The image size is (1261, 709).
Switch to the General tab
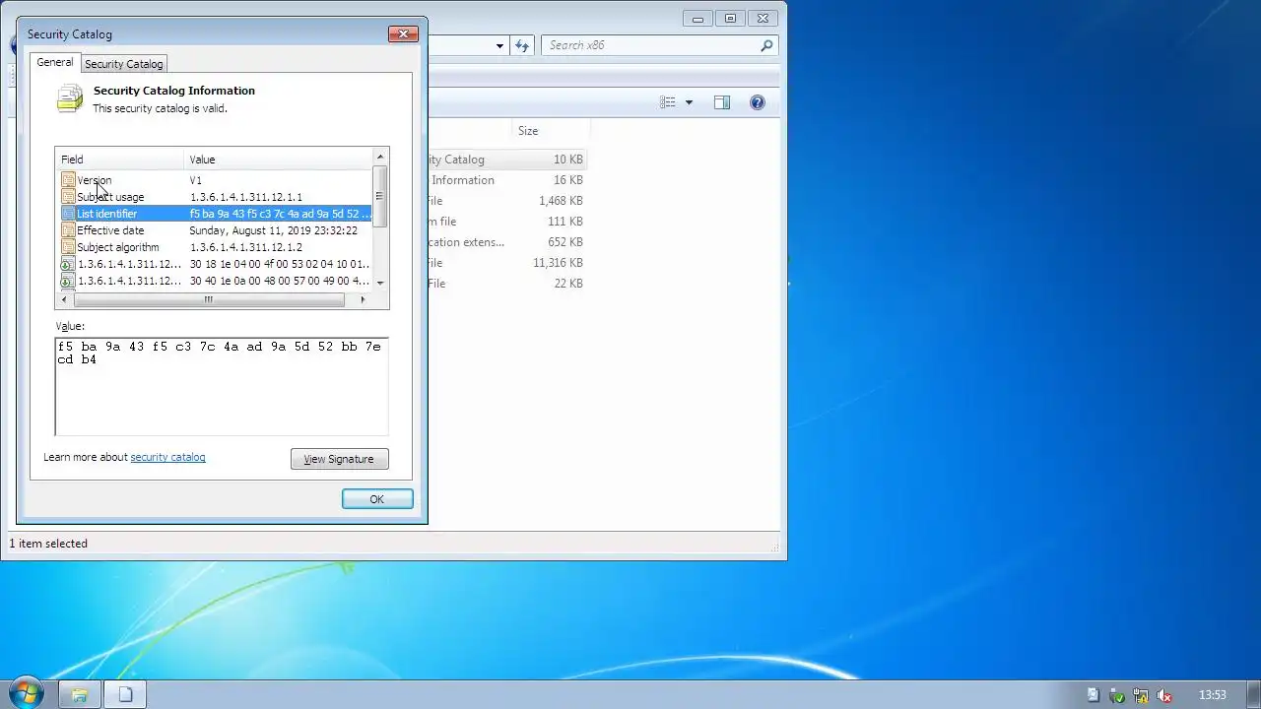point(55,62)
